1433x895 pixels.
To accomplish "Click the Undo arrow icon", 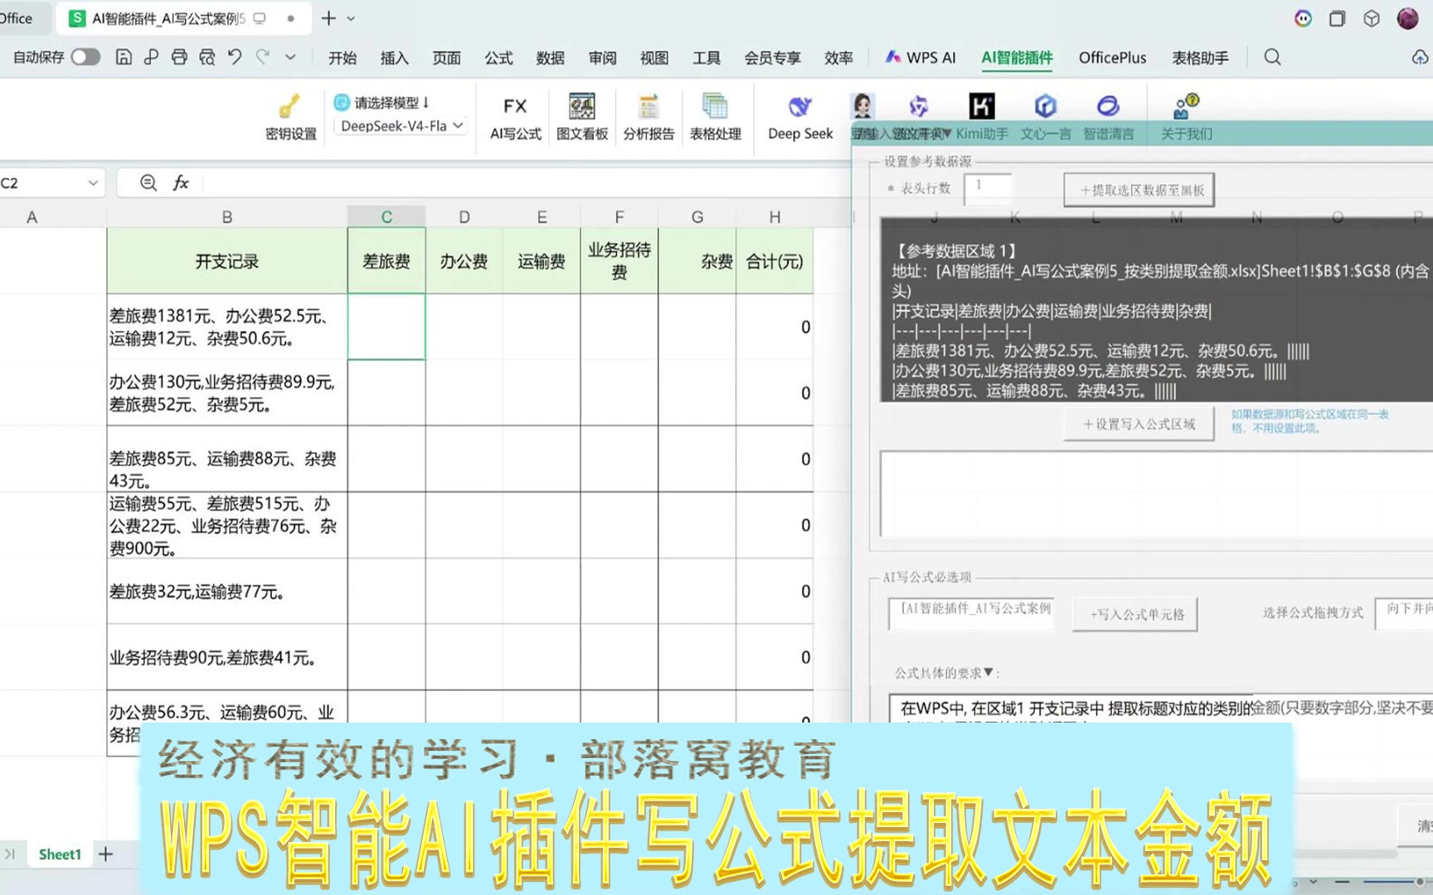I will click(235, 57).
